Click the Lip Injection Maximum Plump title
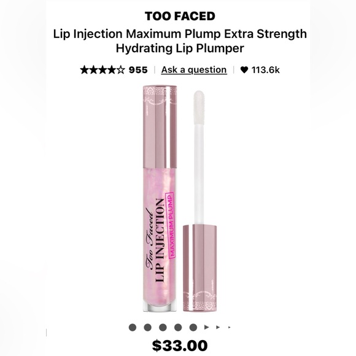 (180, 41)
